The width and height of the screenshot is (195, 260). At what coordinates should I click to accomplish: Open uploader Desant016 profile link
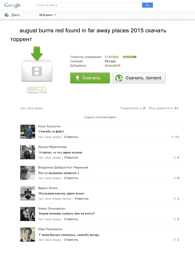[x=112, y=66]
